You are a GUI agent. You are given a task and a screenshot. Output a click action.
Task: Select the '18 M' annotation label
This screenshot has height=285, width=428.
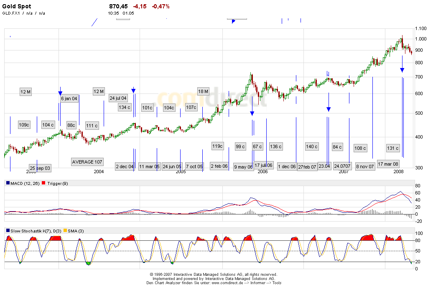click(203, 92)
